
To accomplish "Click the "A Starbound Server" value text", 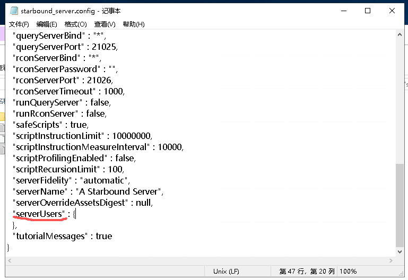I will tap(121, 191).
